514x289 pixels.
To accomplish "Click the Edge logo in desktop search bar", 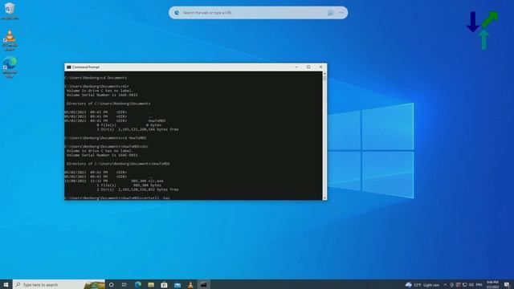I will 177,13.
